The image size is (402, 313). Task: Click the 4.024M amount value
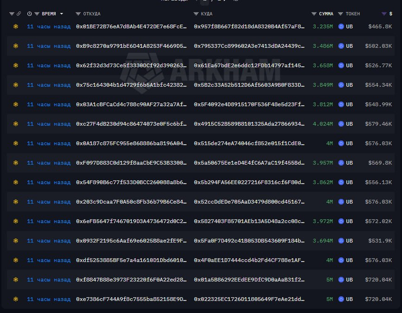(323, 124)
